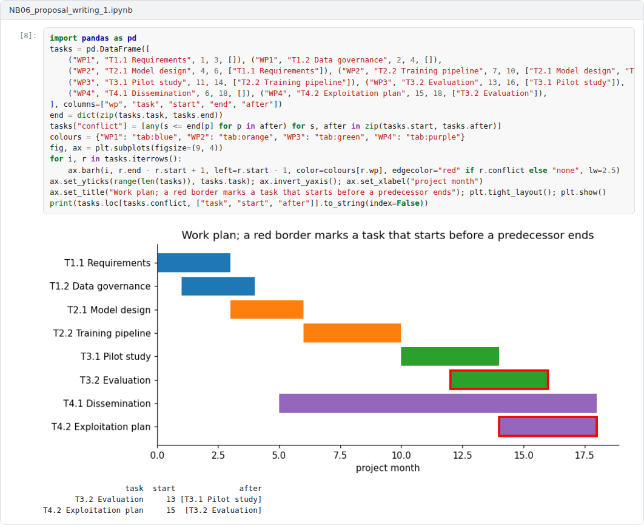Click the [8]: cell execution prompt
This screenshot has height=525, width=644.
[29, 36]
